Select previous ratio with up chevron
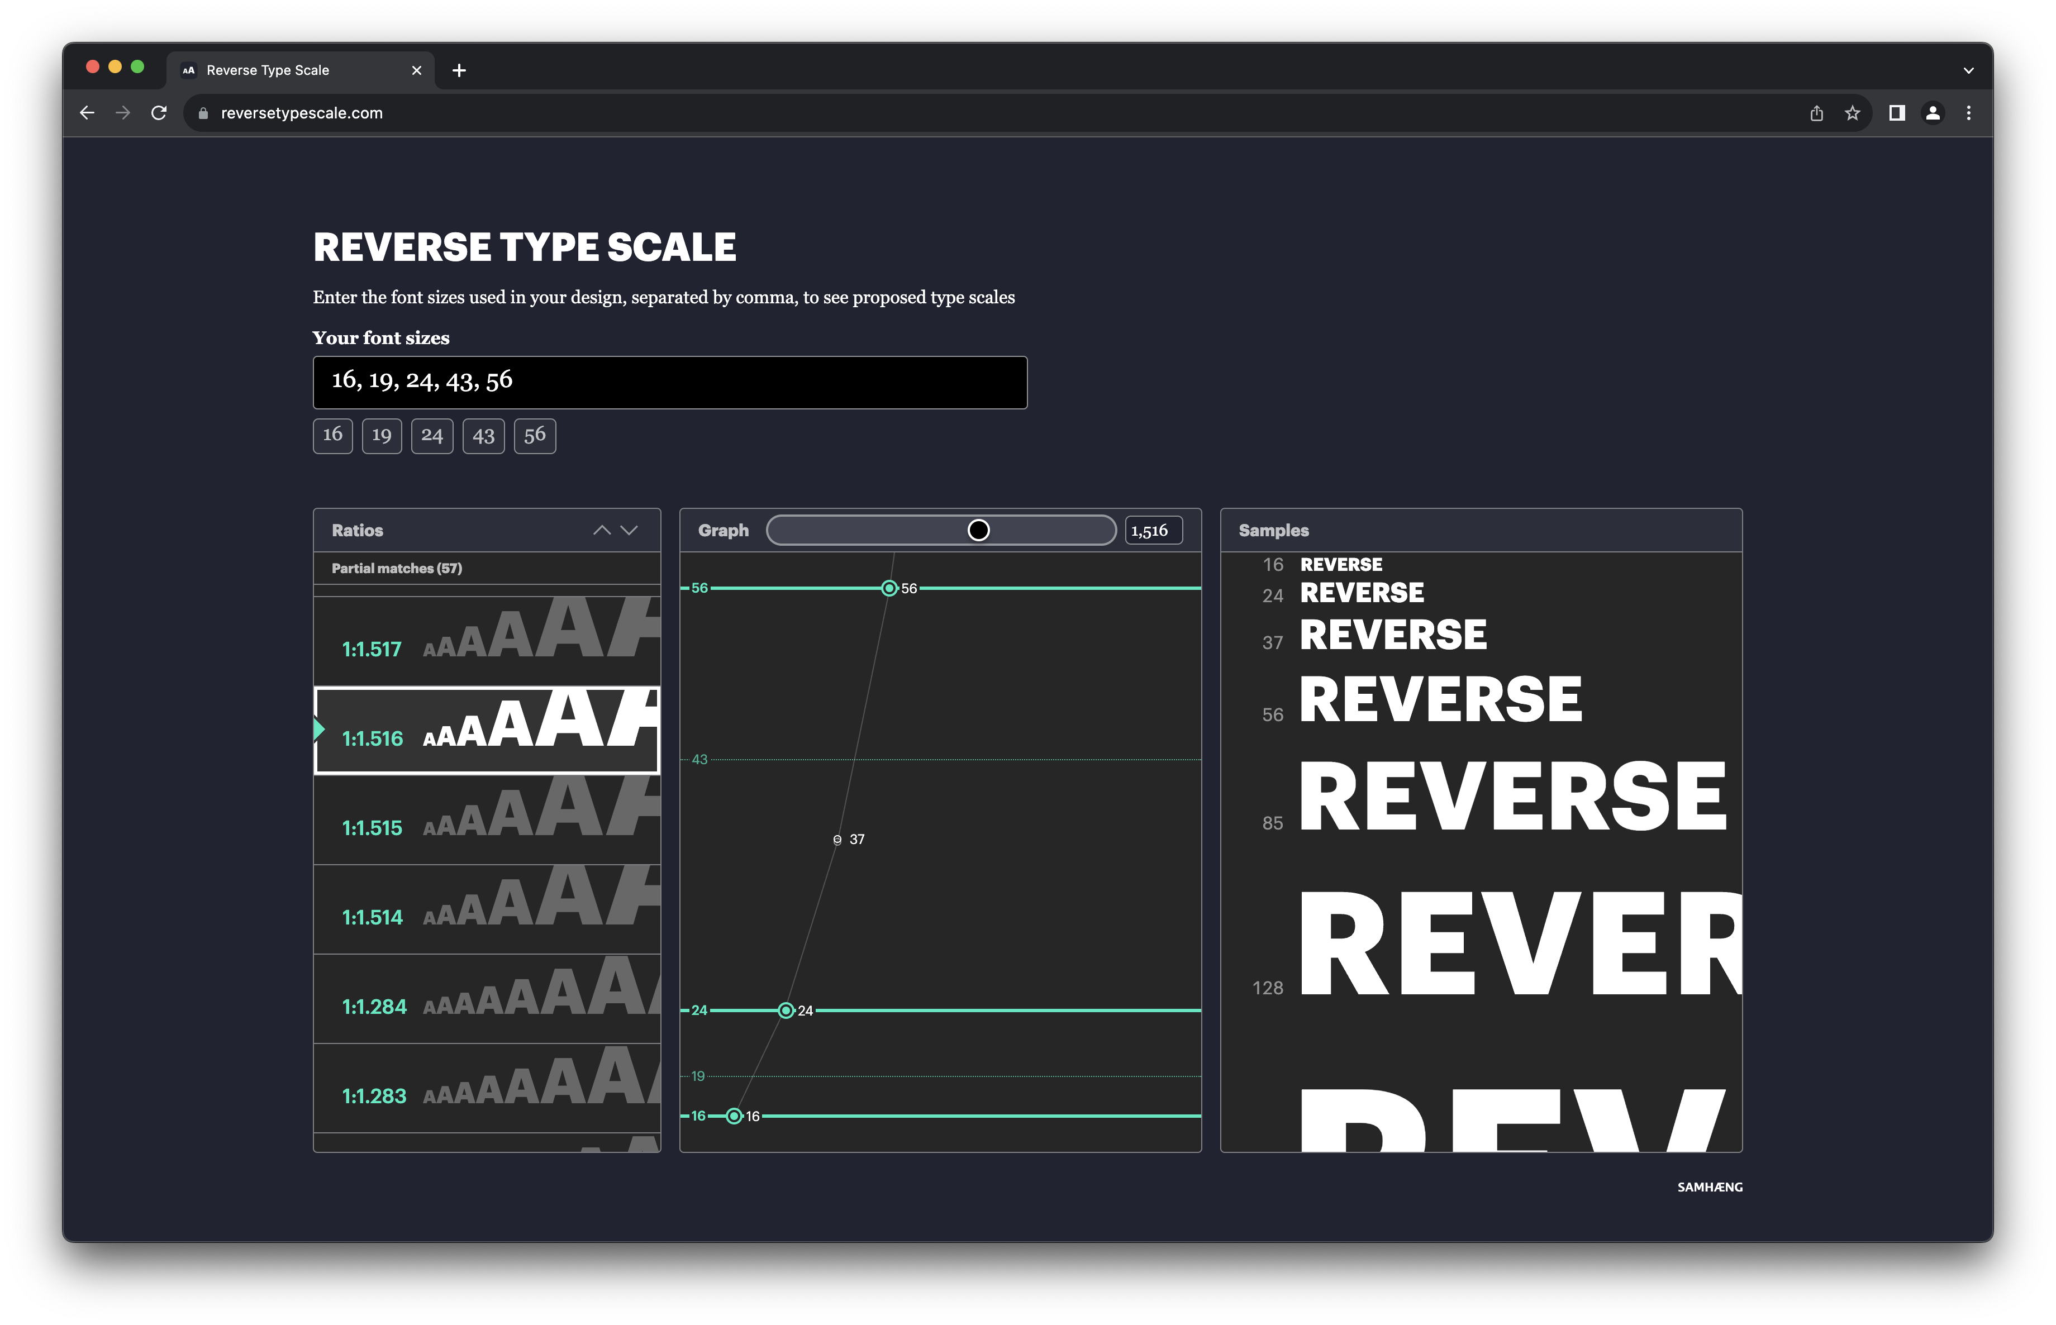 click(x=602, y=530)
